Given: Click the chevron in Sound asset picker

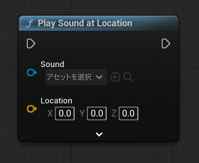Looking at the screenshot, I should point(99,77).
